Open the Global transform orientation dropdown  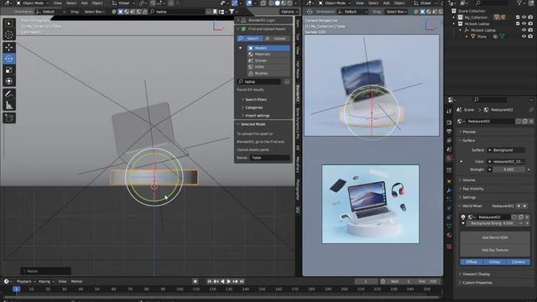pos(124,3)
